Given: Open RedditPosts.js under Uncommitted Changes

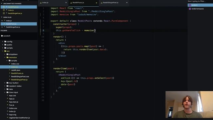Looking at the screenshot, I should 19,7.
